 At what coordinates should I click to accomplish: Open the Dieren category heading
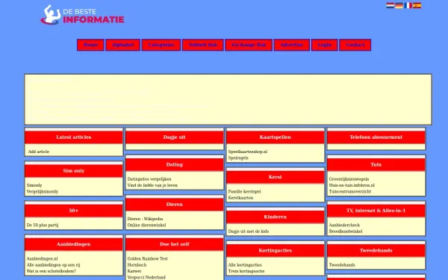click(x=175, y=205)
